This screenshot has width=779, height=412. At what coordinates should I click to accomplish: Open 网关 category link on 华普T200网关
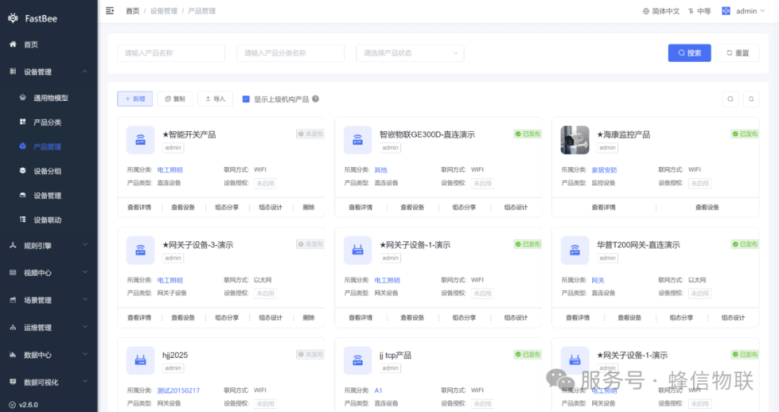(x=598, y=280)
